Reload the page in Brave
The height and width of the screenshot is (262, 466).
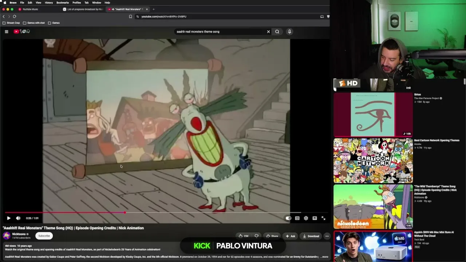click(x=15, y=16)
